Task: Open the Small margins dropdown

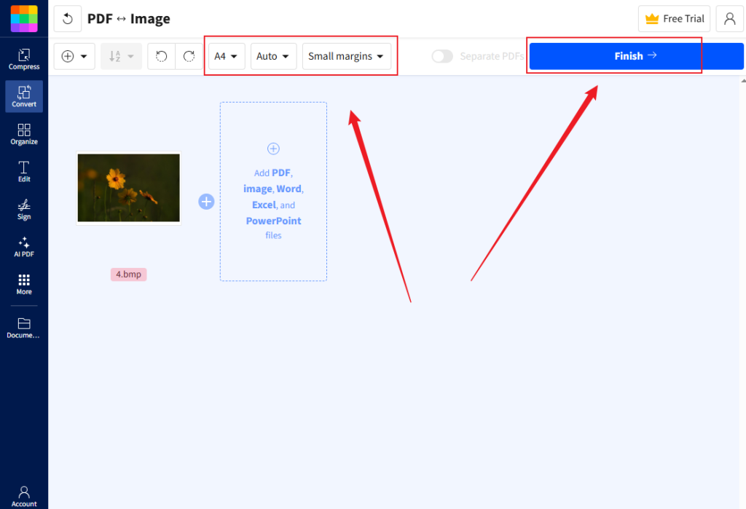Action: click(347, 55)
